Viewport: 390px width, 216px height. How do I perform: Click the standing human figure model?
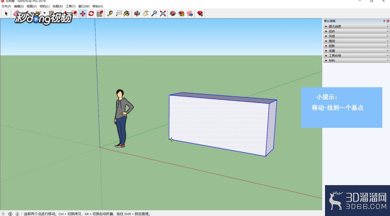pyautogui.click(x=123, y=118)
